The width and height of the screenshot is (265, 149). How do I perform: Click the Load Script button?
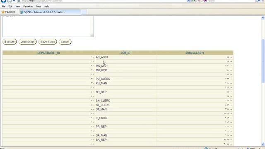click(x=28, y=42)
